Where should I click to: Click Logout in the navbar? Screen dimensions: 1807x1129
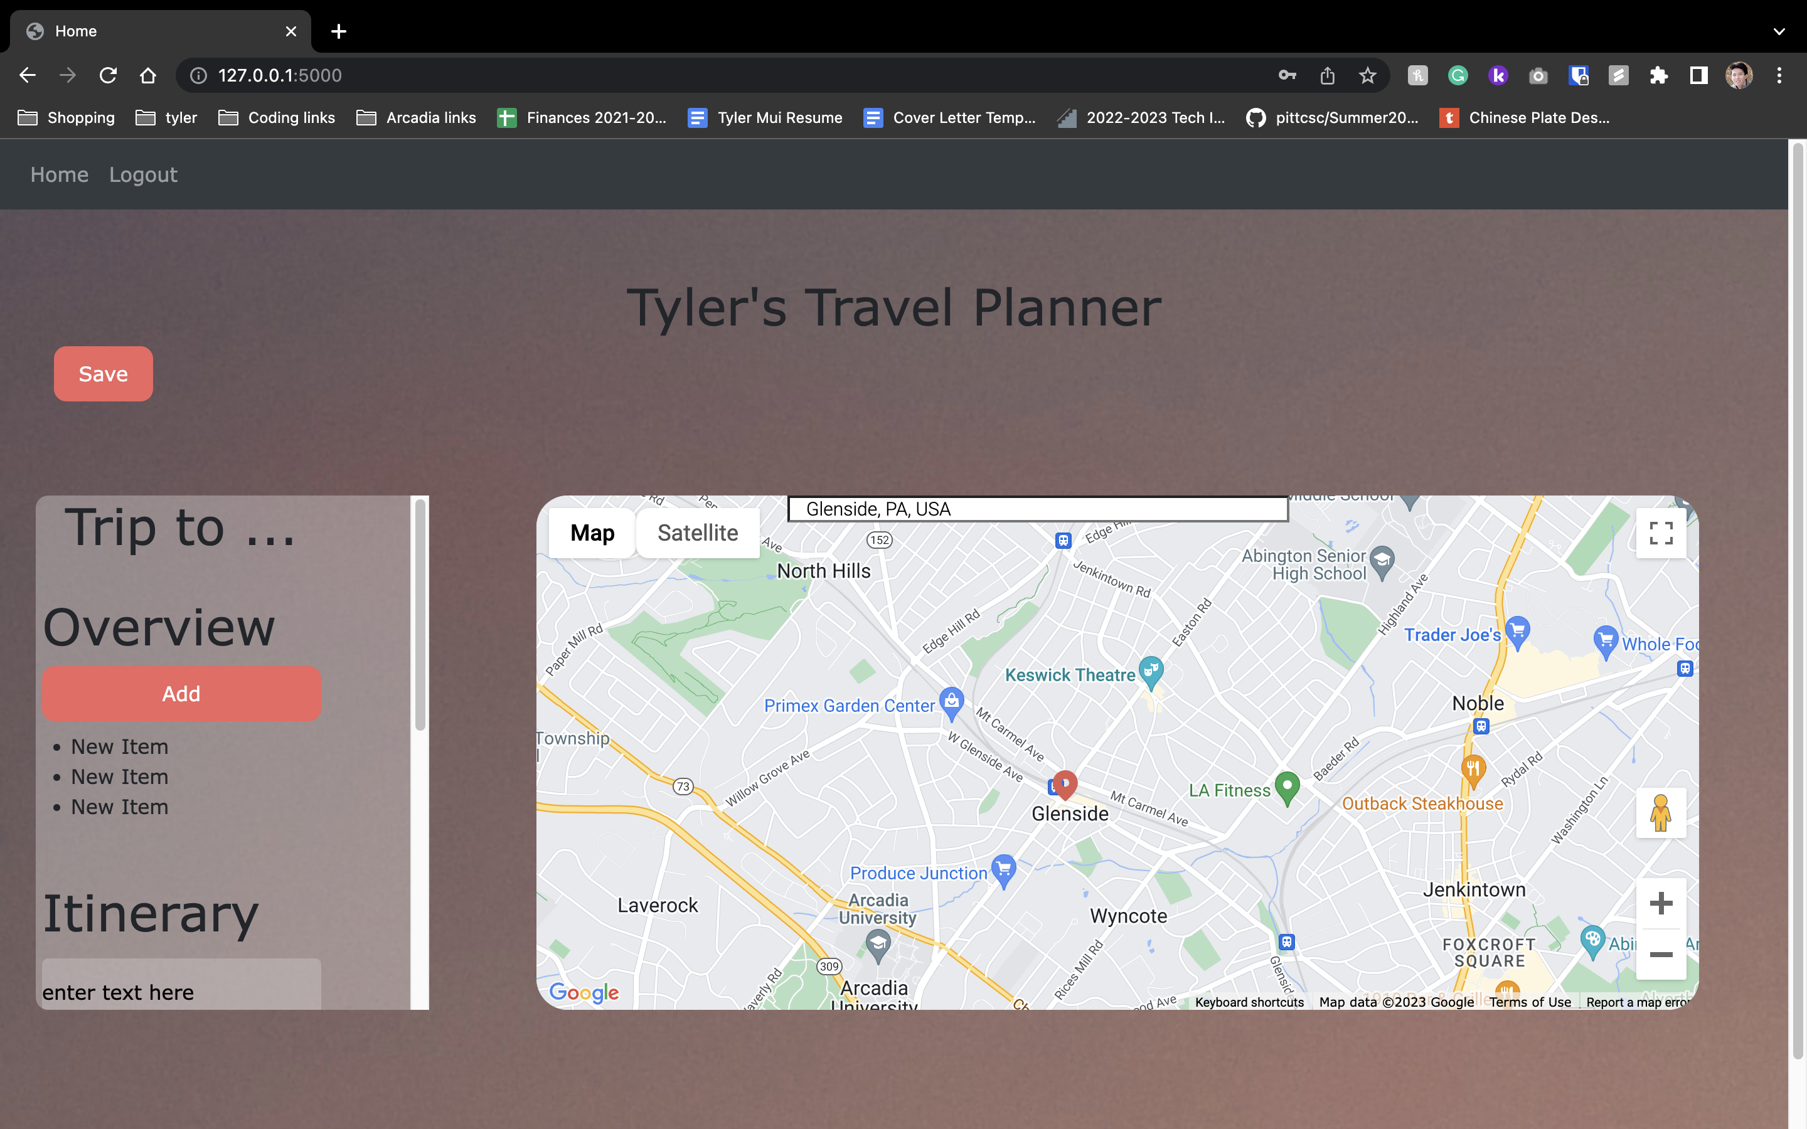pyautogui.click(x=143, y=175)
